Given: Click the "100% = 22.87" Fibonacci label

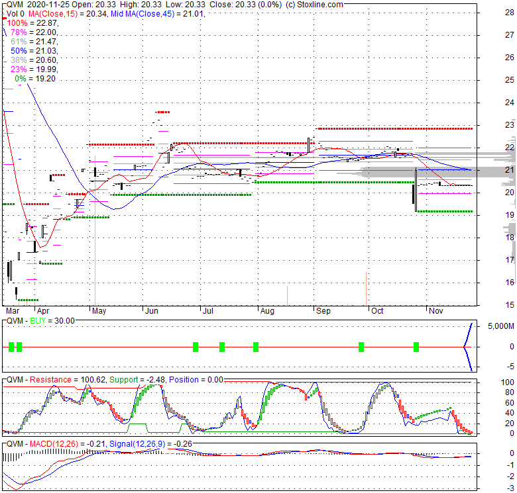Looking at the screenshot, I should (x=32, y=23).
